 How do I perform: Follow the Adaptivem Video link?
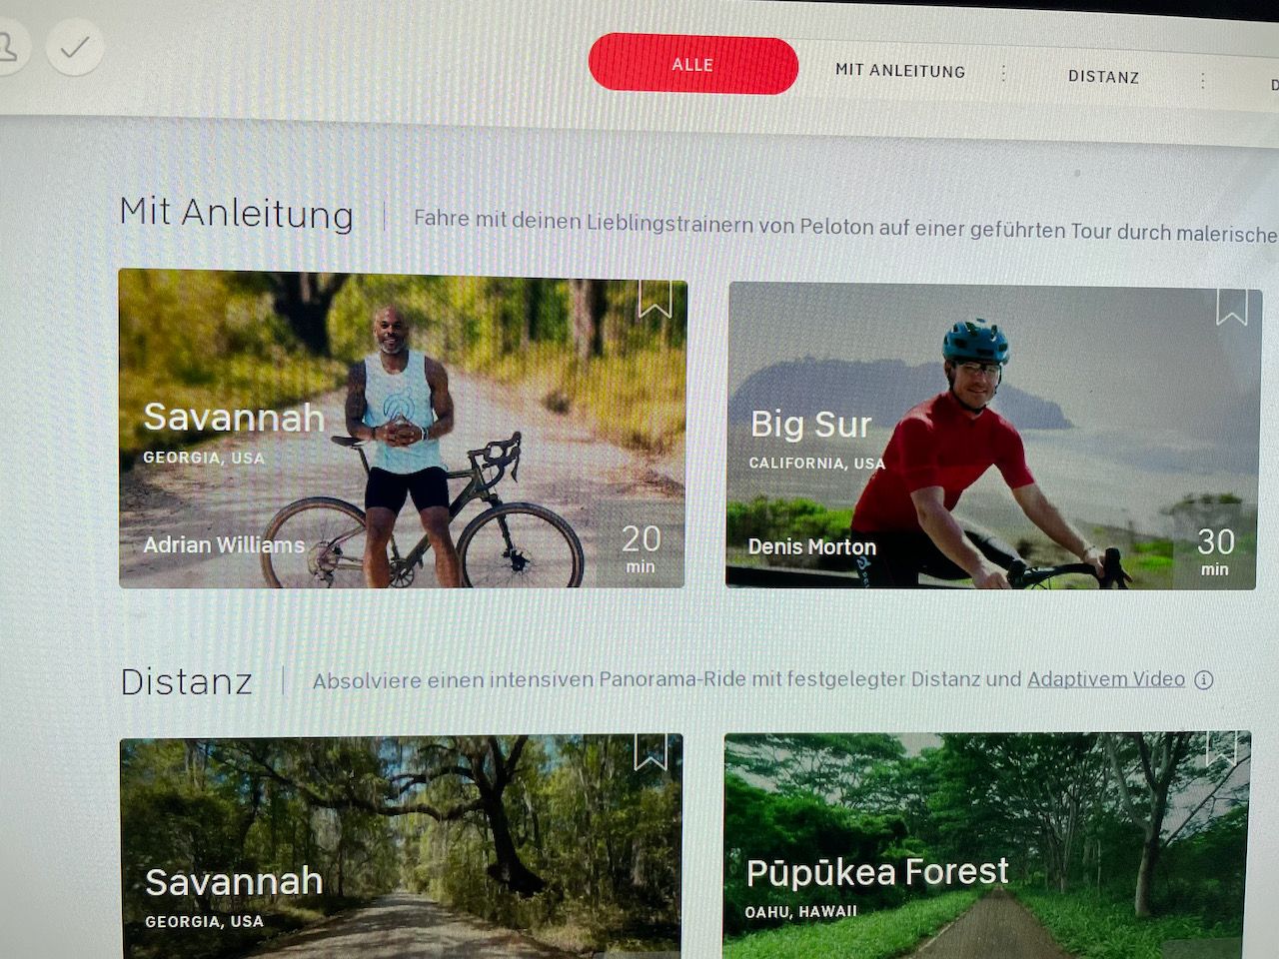coord(1106,679)
